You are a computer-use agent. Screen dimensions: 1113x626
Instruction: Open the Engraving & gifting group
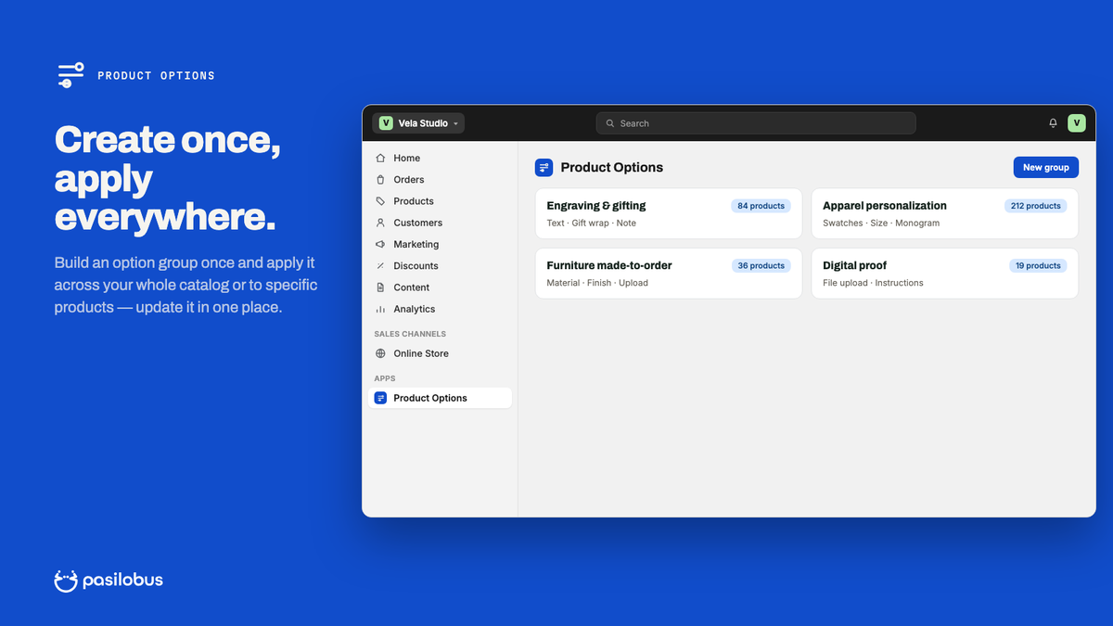pos(669,214)
